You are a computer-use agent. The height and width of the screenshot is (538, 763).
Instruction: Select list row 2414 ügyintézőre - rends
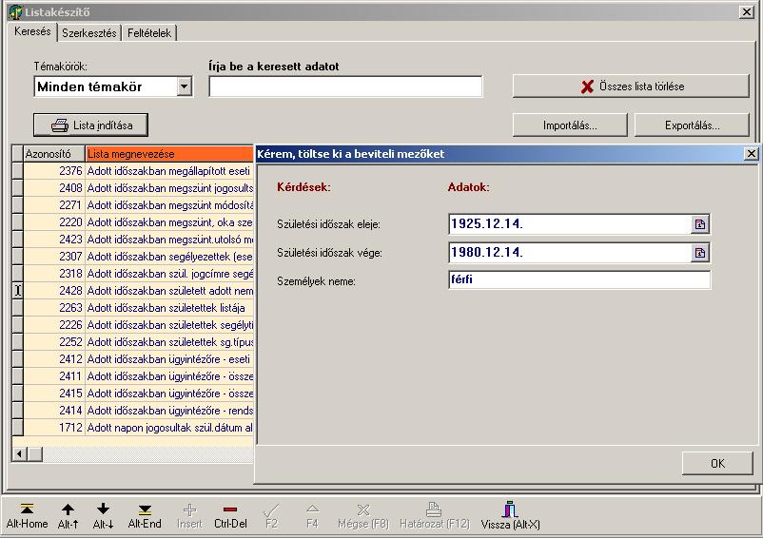point(138,411)
